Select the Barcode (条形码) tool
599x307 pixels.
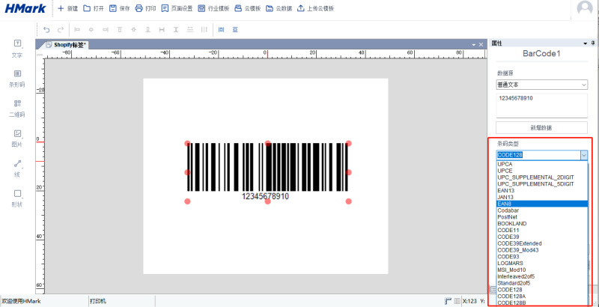17,78
